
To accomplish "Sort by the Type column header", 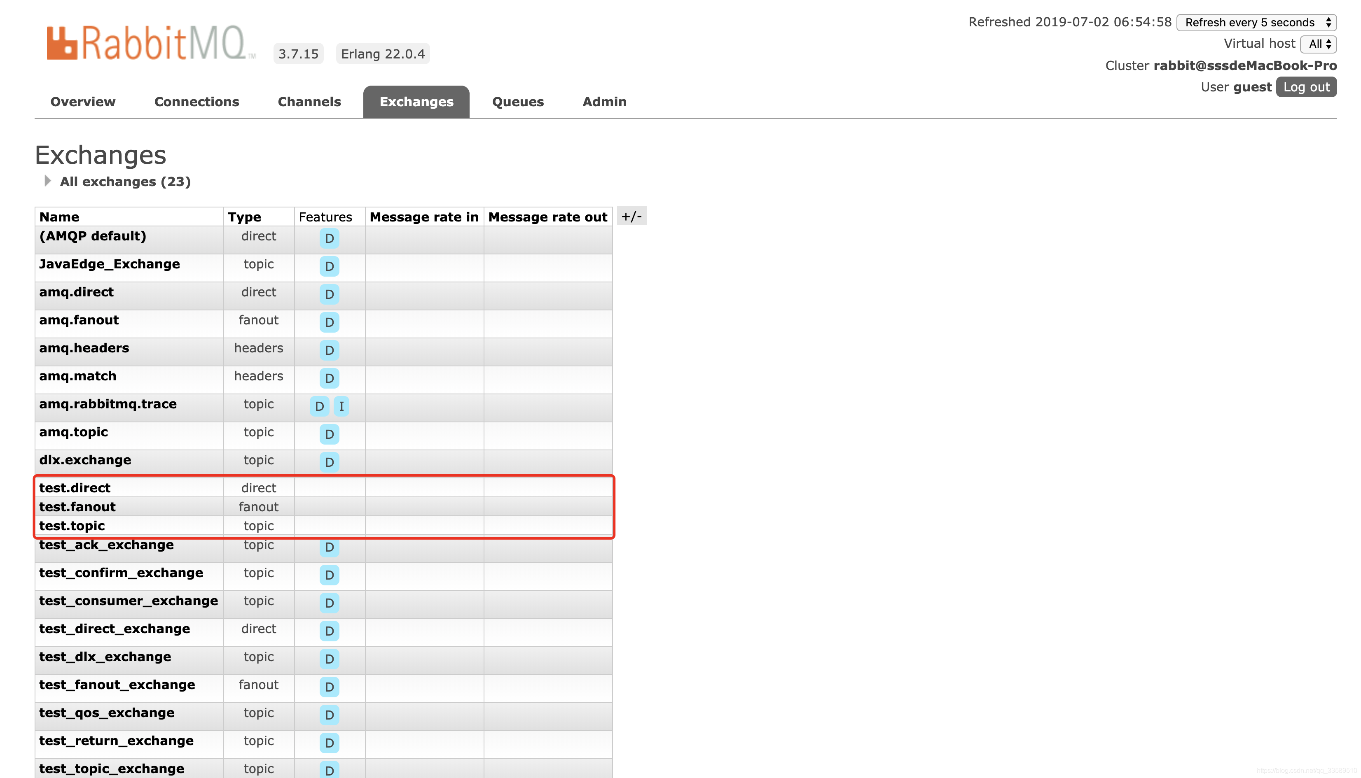I will click(244, 217).
